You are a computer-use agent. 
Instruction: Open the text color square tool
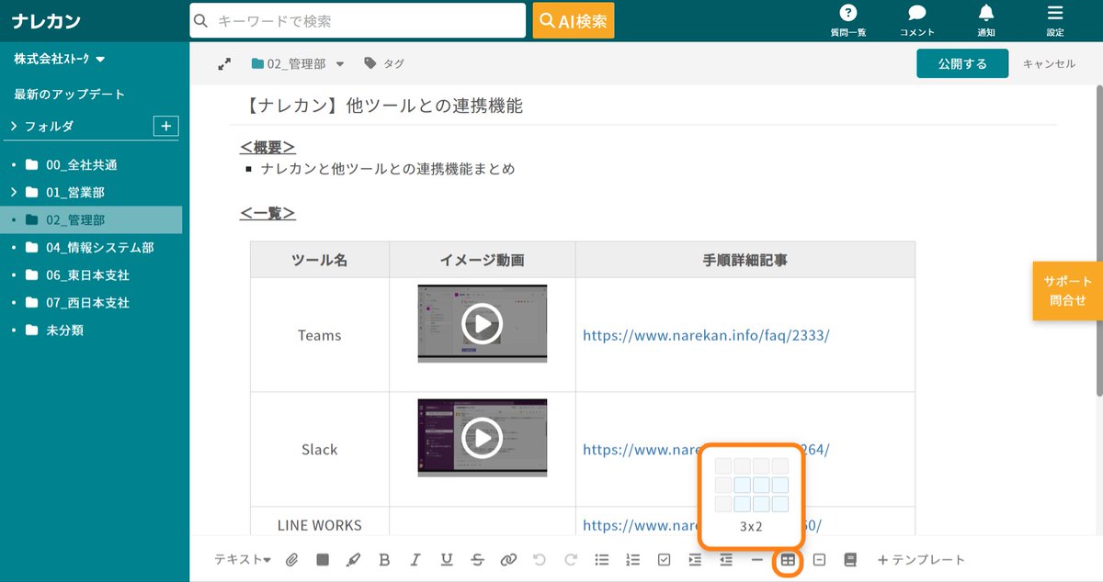point(323,559)
